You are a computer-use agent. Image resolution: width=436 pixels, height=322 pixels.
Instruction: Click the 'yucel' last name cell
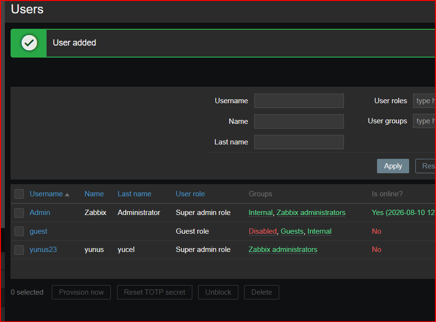[126, 250]
